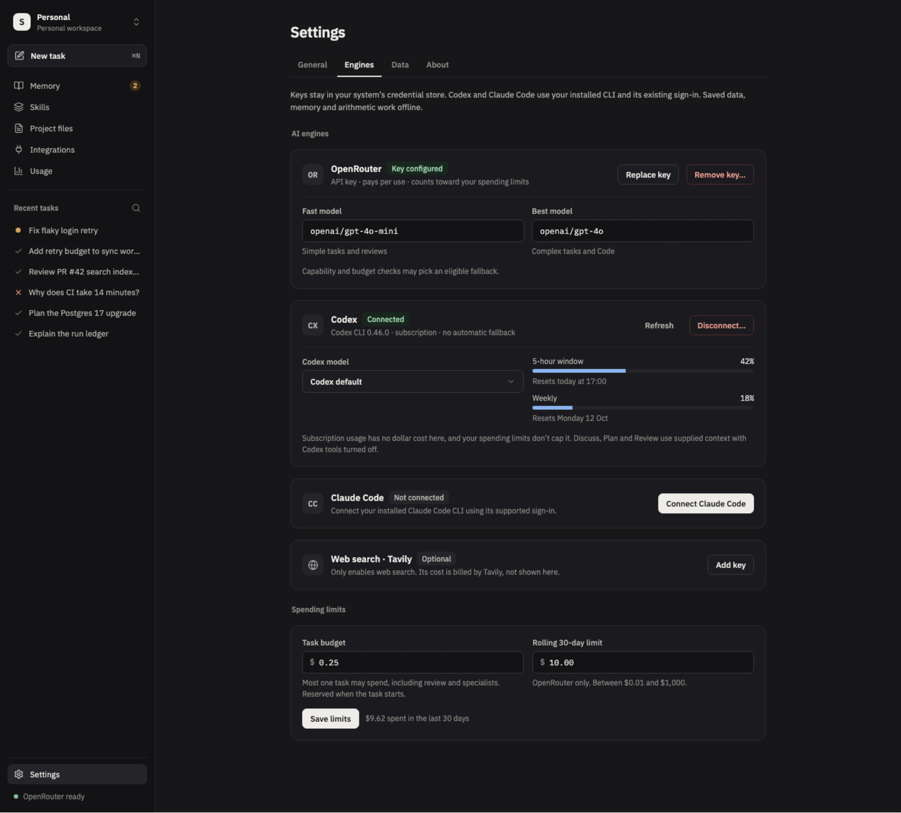Image resolution: width=901 pixels, height=813 pixels.
Task: Click the Settings gear icon in sidebar
Action: [18, 774]
